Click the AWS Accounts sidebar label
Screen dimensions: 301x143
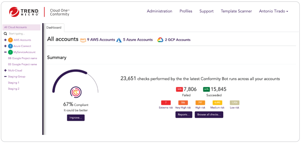point(22,40)
